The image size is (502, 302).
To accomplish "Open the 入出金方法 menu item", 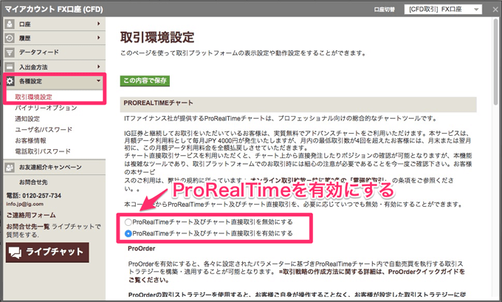I will click(55, 67).
